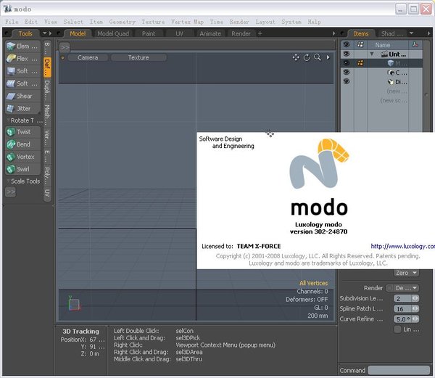
Task: Toggle visibility eye of the Untitled scene
Action: click(347, 54)
